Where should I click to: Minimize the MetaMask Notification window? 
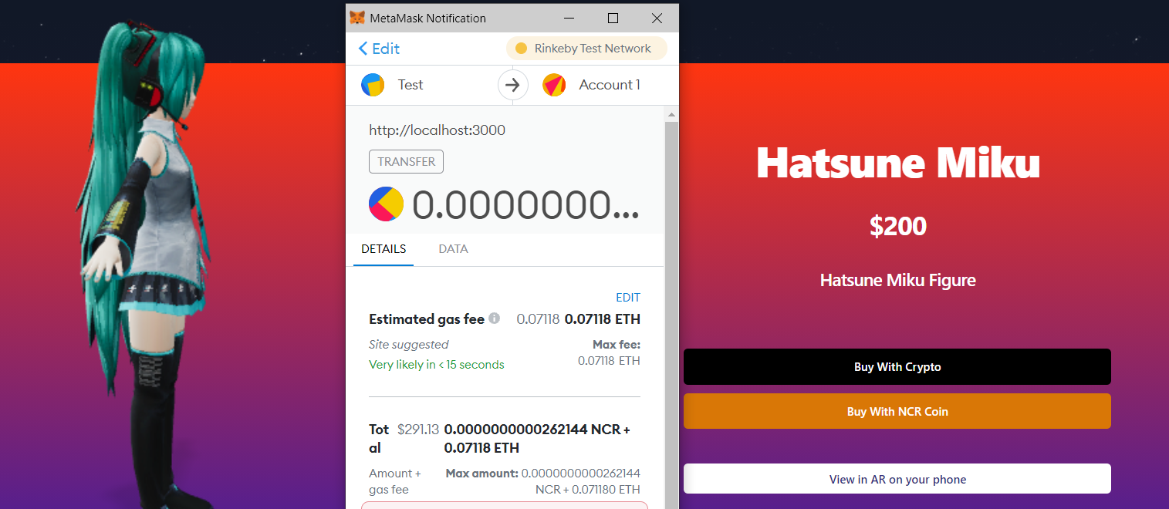tap(569, 18)
